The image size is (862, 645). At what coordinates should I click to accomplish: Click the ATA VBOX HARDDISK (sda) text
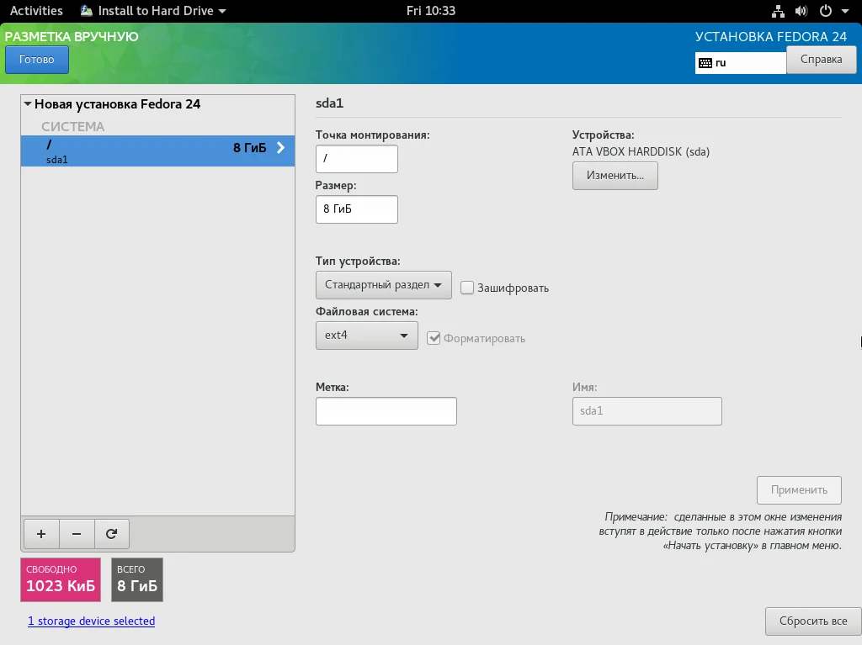click(641, 151)
